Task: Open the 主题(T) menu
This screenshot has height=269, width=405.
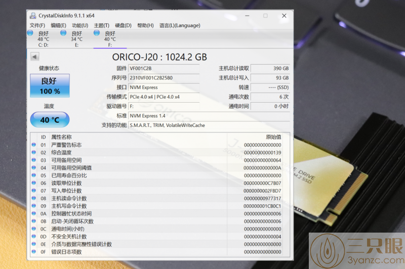Action: coord(102,25)
